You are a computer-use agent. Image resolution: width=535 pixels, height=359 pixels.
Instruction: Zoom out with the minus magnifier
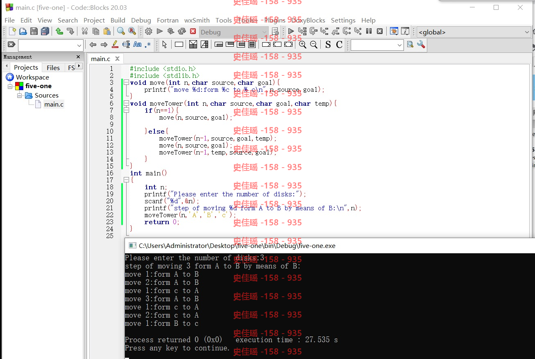point(314,45)
